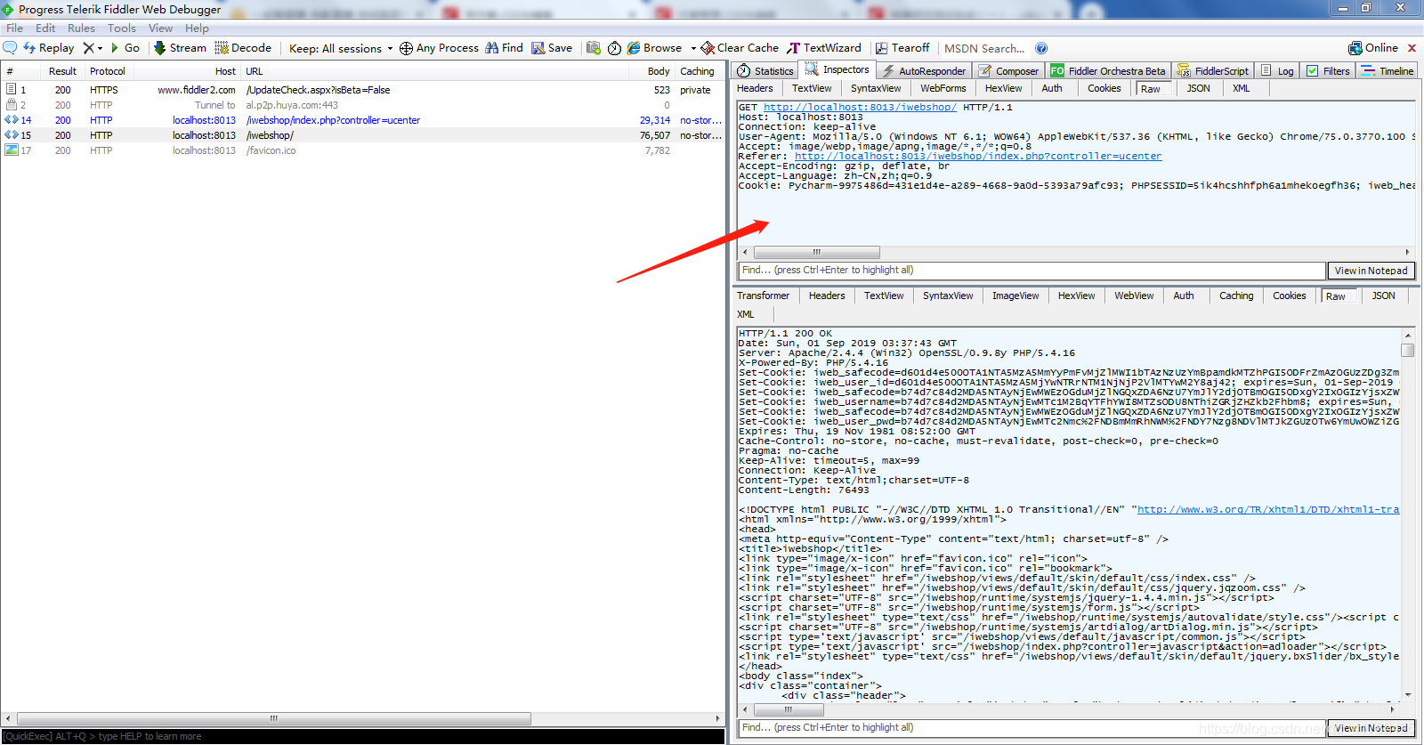Click the Online status indicator
Viewport: 1424px width, 745px height.
1373,48
